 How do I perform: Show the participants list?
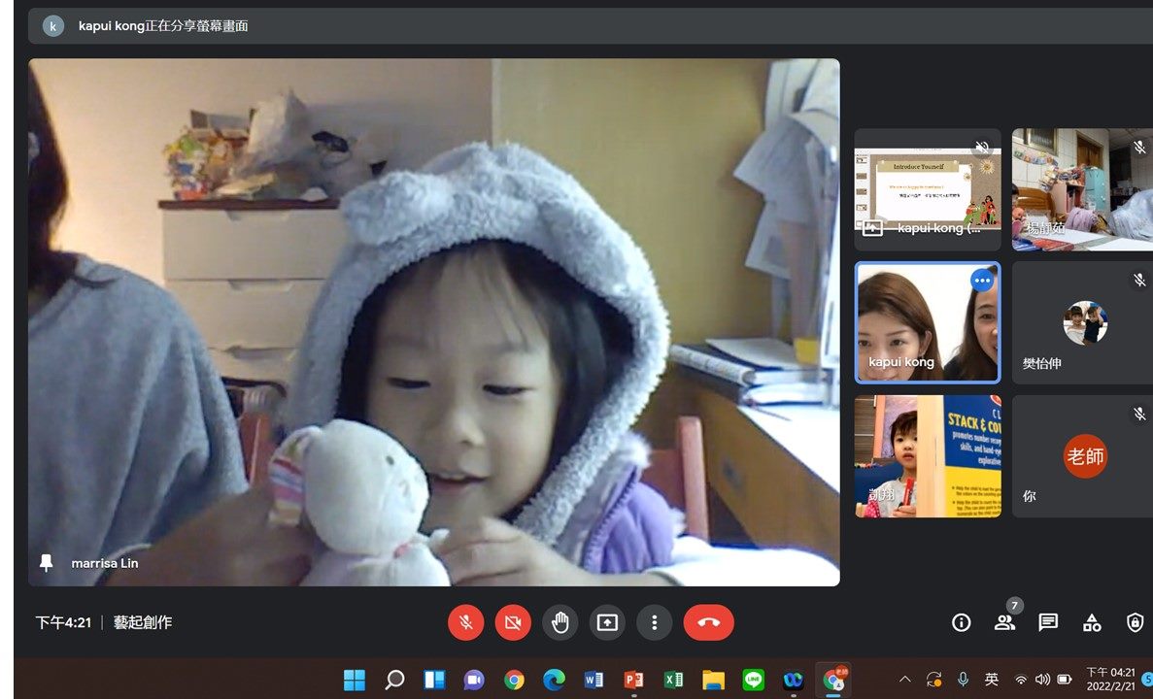tap(1004, 622)
